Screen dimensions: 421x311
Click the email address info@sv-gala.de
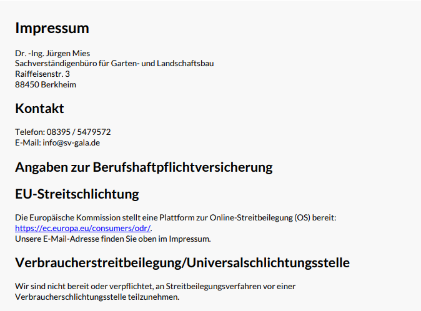pyautogui.click(x=71, y=142)
